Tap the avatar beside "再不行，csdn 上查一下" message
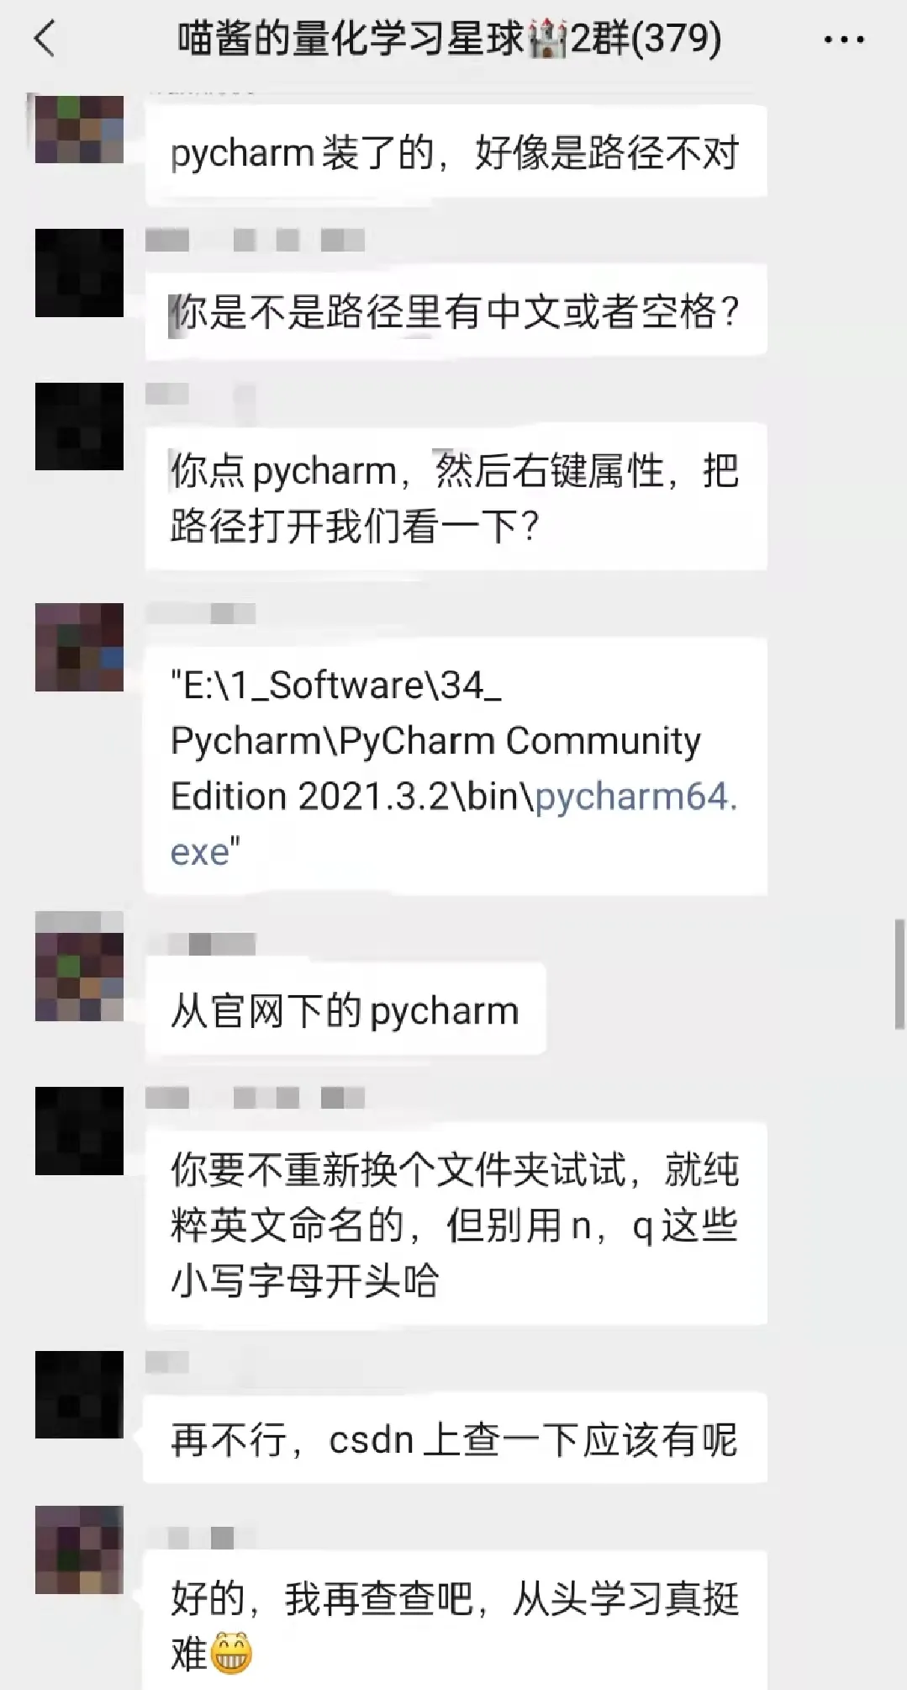 pos(79,1394)
